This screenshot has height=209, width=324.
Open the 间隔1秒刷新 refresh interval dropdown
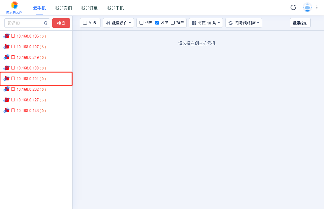click(x=244, y=23)
